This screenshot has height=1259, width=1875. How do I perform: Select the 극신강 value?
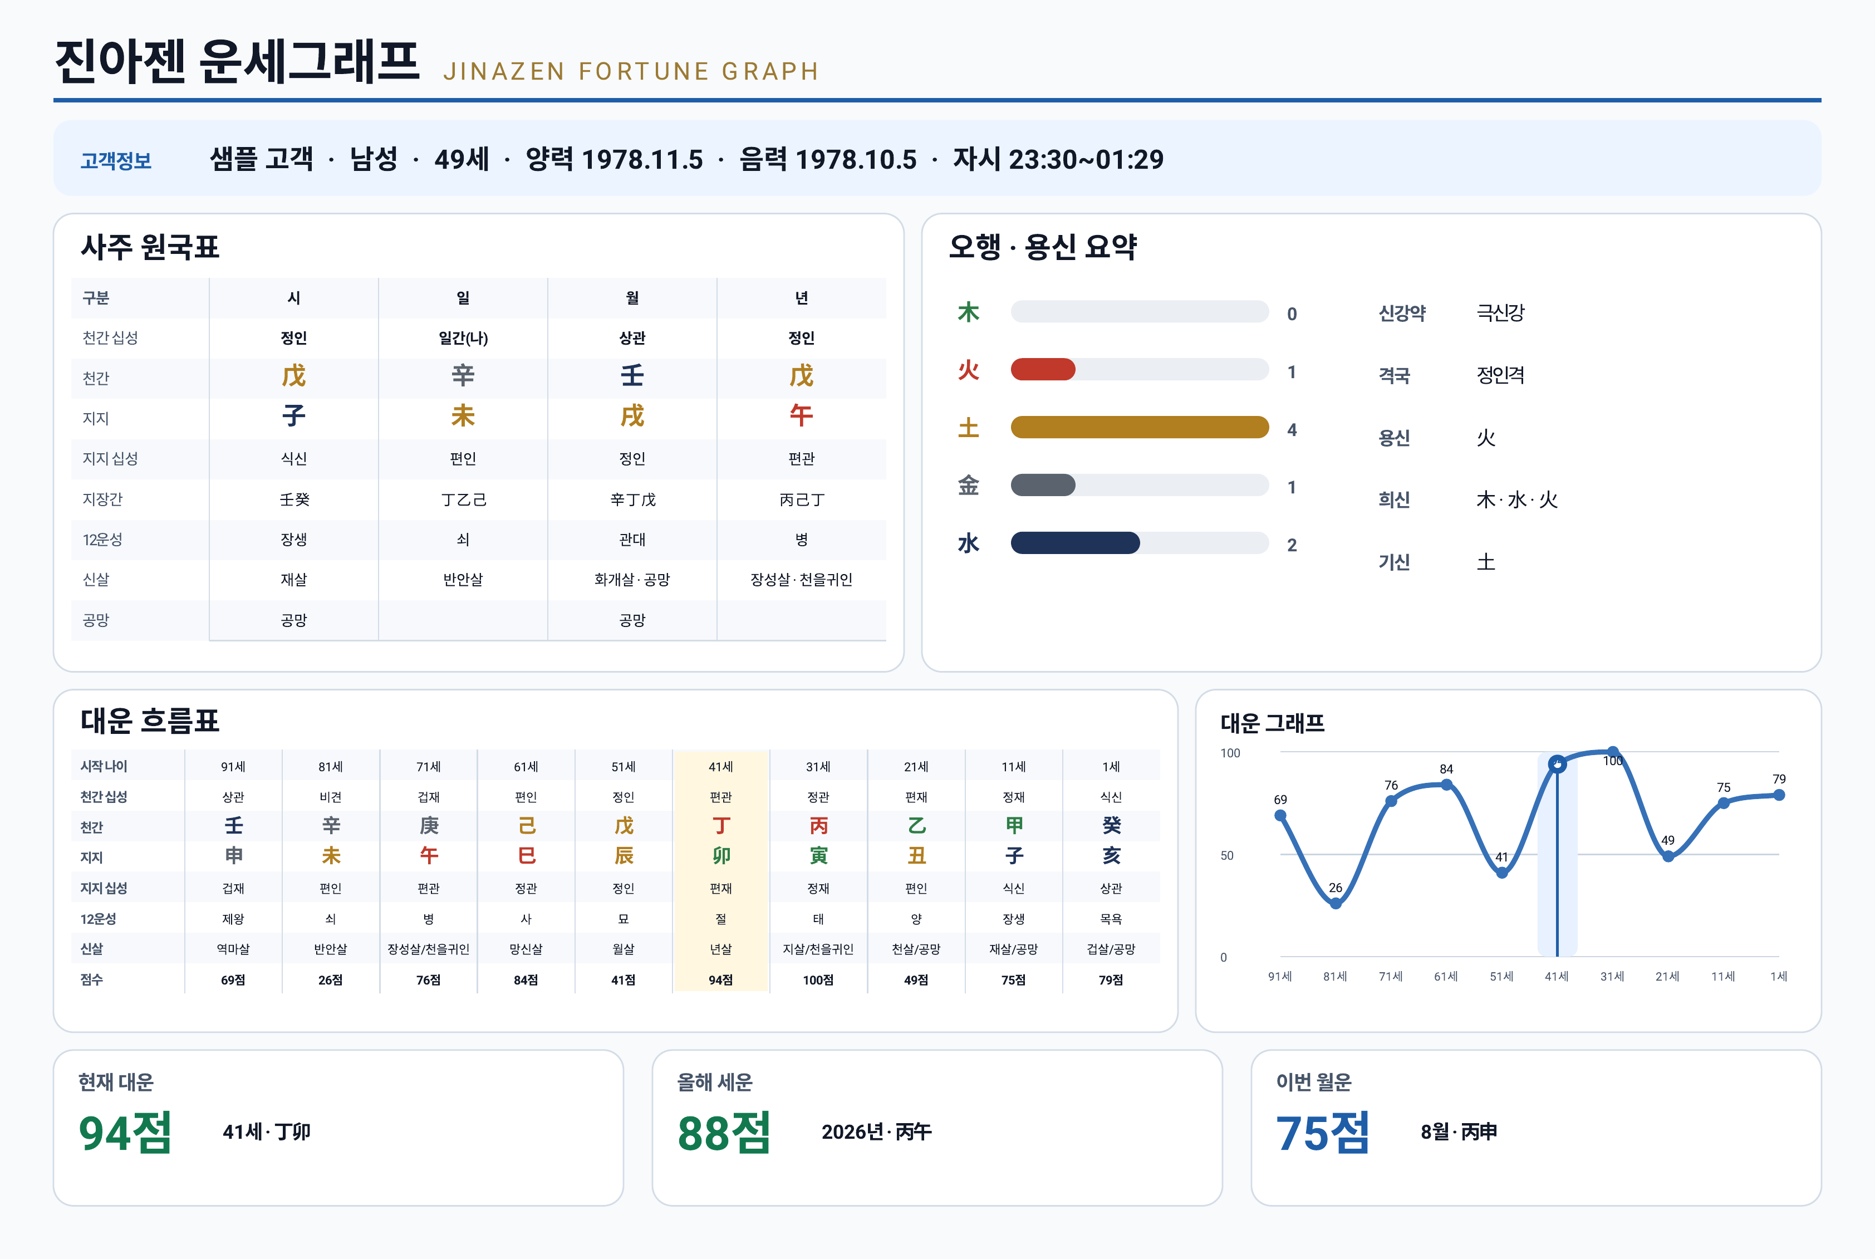point(1500,312)
